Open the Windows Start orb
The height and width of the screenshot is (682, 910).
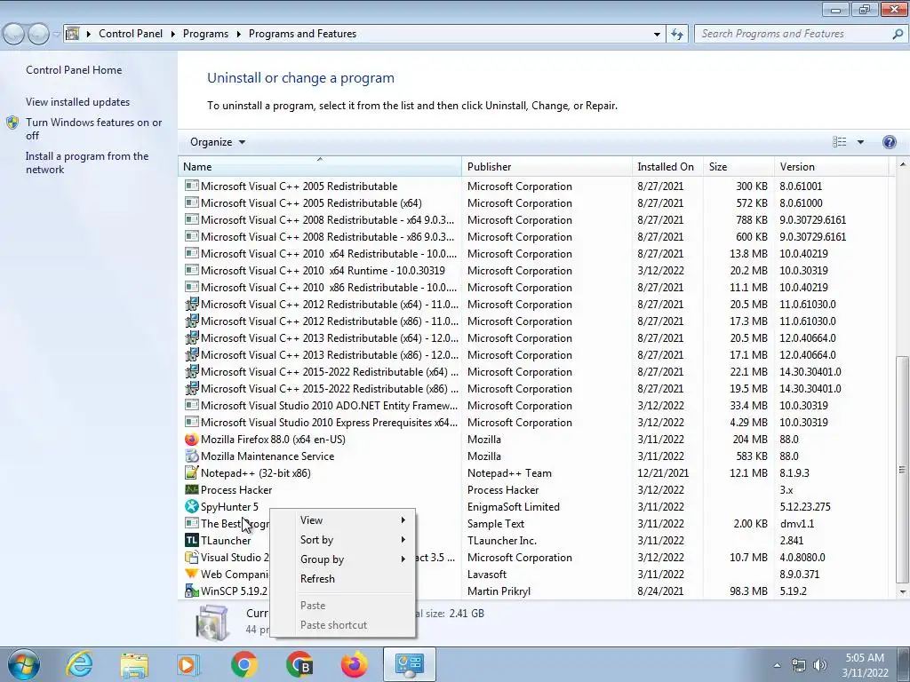[24, 664]
